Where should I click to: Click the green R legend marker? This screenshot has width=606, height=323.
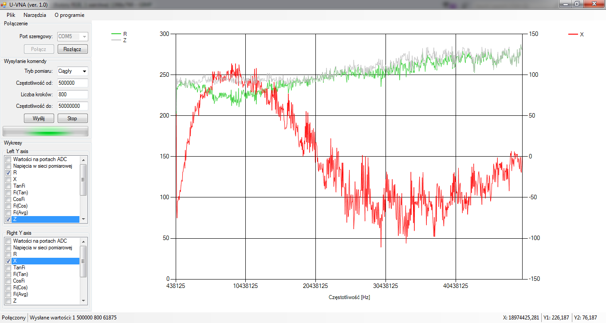(116, 34)
